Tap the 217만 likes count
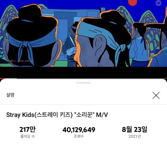Viewport: 167px width, 144px height. pyautogui.click(x=27, y=129)
